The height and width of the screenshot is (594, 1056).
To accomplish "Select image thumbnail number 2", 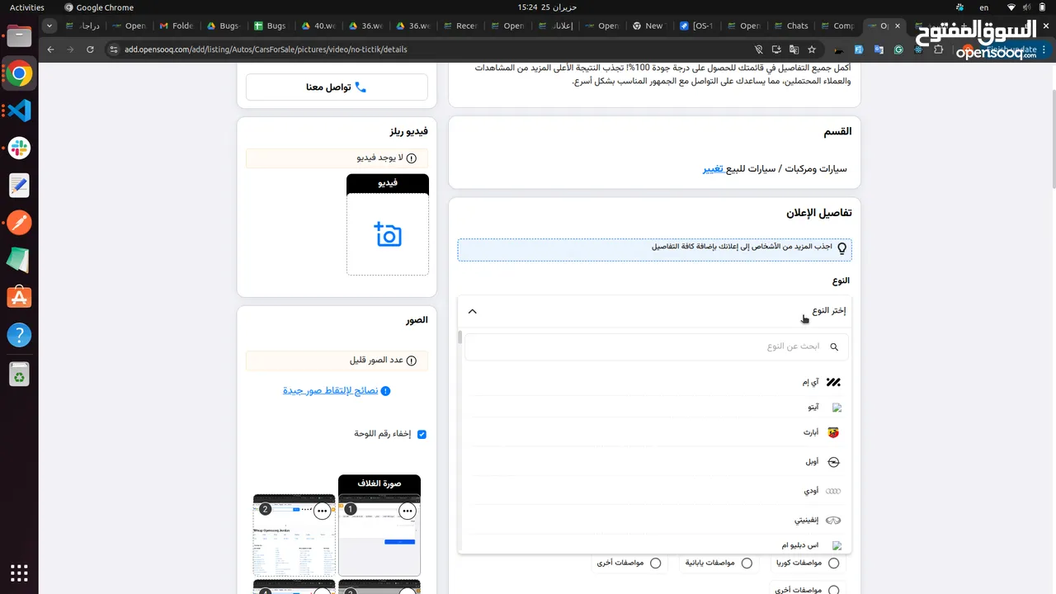I will pyautogui.click(x=294, y=537).
